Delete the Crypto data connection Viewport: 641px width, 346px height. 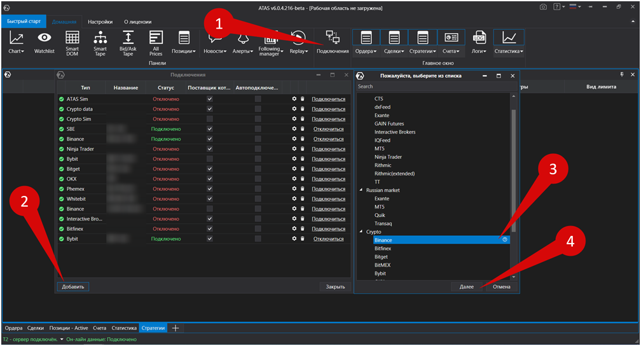pyautogui.click(x=303, y=109)
